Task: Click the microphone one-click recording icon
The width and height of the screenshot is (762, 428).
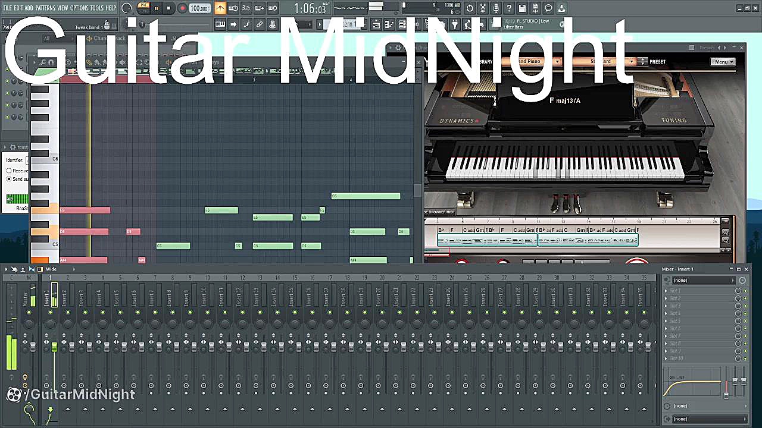Action: 496,8
